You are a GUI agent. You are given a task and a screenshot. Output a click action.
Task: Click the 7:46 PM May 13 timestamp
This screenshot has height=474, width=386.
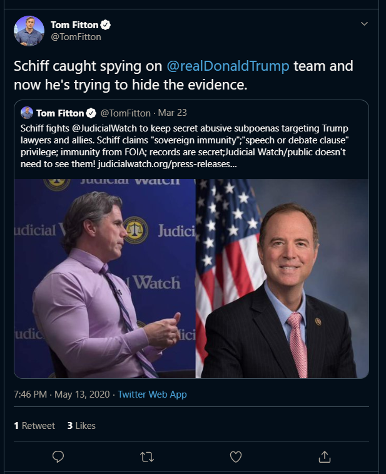coord(63,394)
